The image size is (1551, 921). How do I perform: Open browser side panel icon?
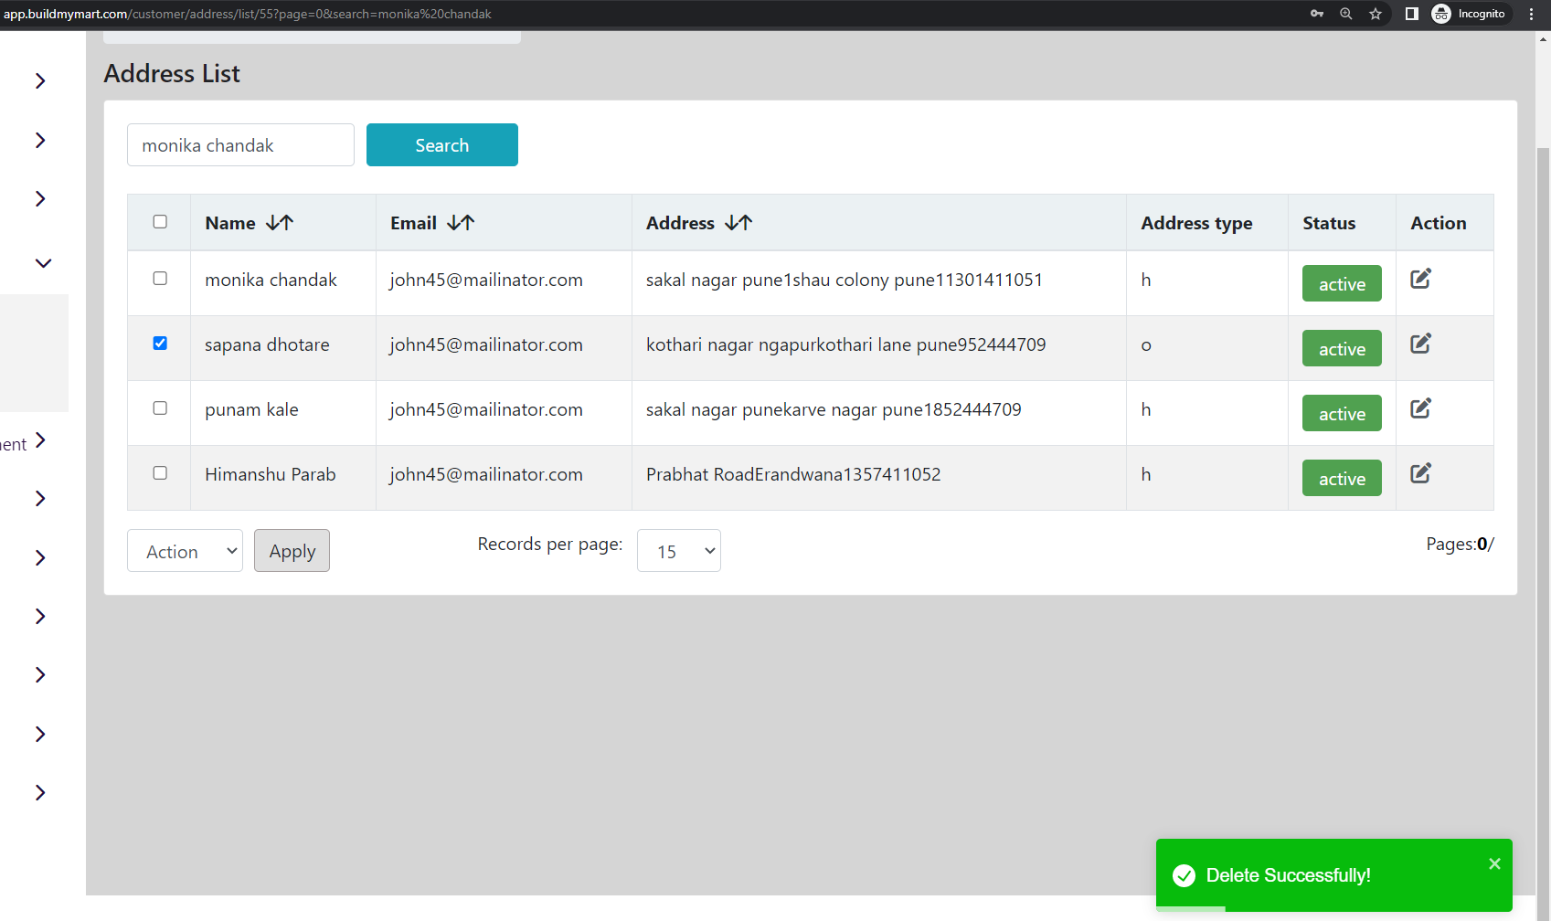click(x=1412, y=14)
